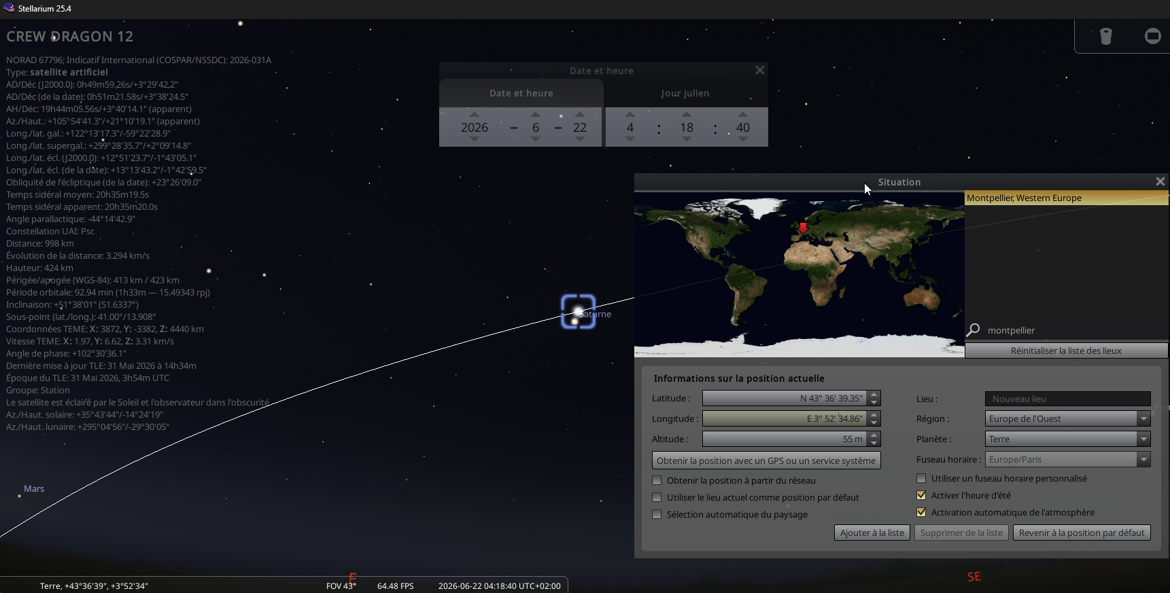Increase seconds with arrow above 40
The width and height of the screenshot is (1170, 593).
pos(743,114)
